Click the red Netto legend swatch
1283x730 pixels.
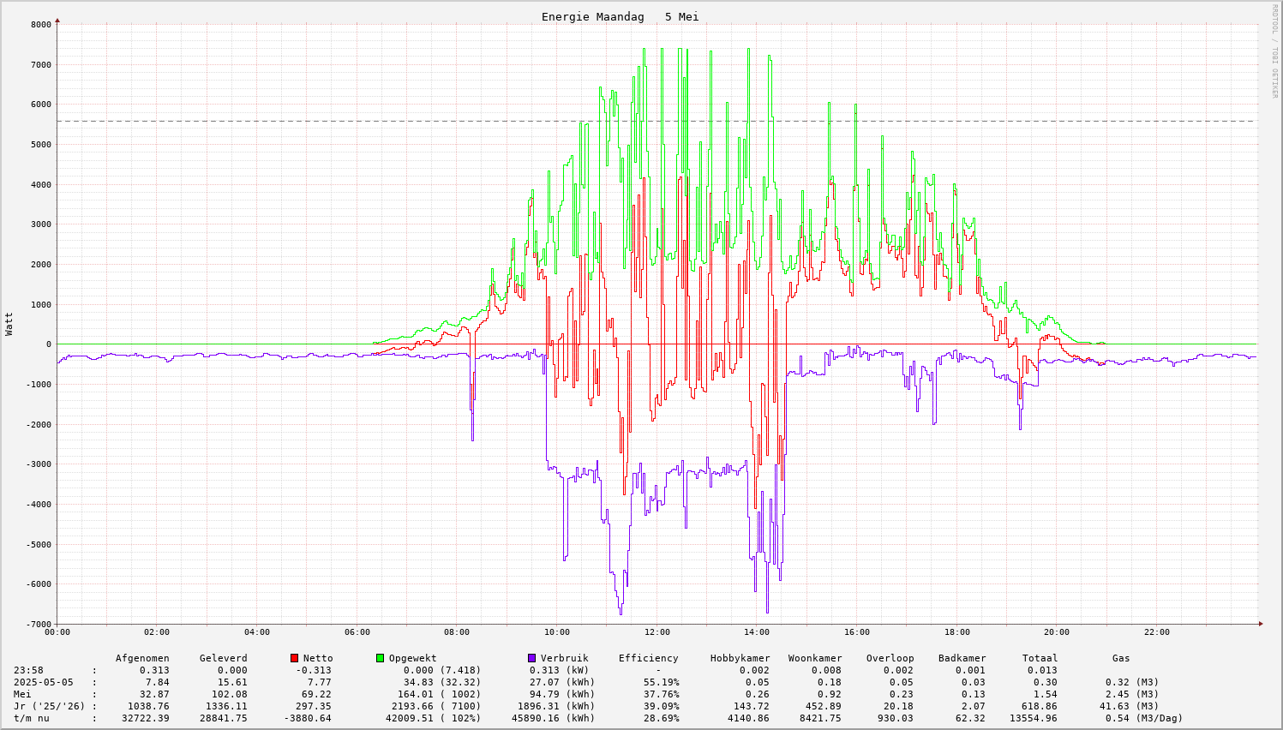pyautogui.click(x=294, y=658)
